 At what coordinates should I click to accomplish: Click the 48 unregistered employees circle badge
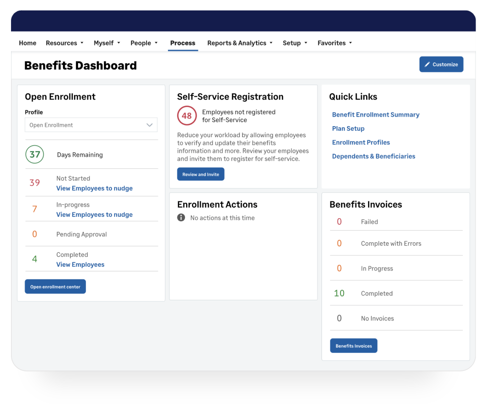pos(186,116)
